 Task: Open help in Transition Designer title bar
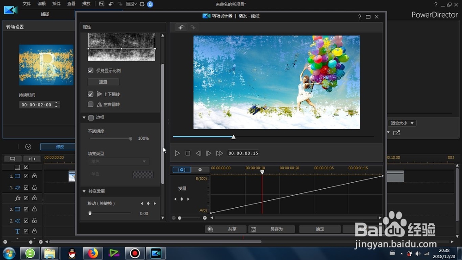[360, 17]
